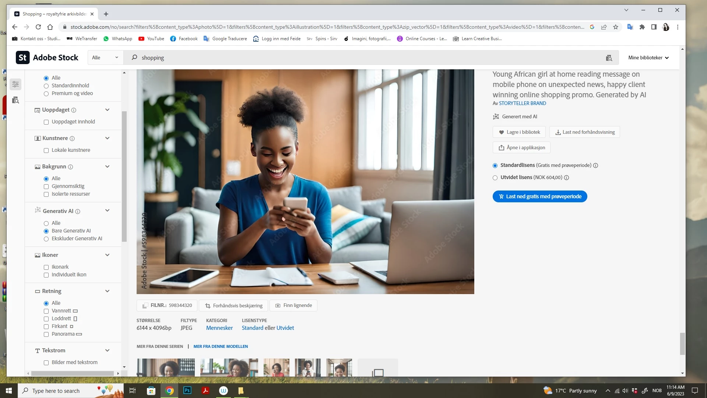Select Ekskluder Generativ AI option
The image size is (707, 398).
pos(46,239)
